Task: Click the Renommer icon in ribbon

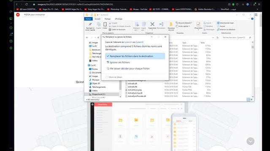Action: [161, 24]
